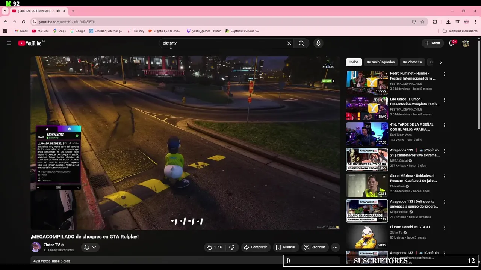Show more filter chips with arrow
The image size is (481, 270).
click(440, 63)
